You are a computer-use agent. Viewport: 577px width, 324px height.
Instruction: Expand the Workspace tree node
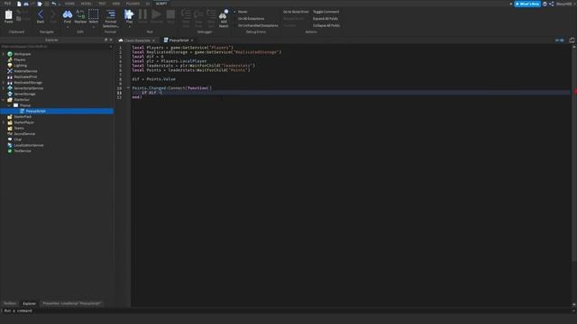(4, 54)
